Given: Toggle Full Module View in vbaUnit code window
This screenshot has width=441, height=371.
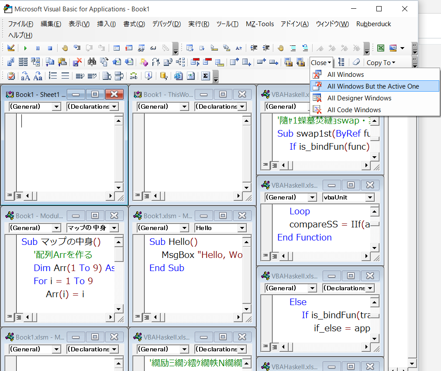Looking at the screenshot, I should click(275, 256).
